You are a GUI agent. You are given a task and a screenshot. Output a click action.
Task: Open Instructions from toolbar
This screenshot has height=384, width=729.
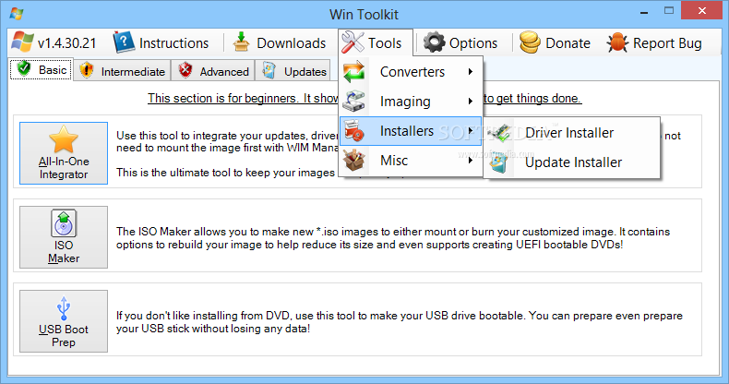coord(161,42)
